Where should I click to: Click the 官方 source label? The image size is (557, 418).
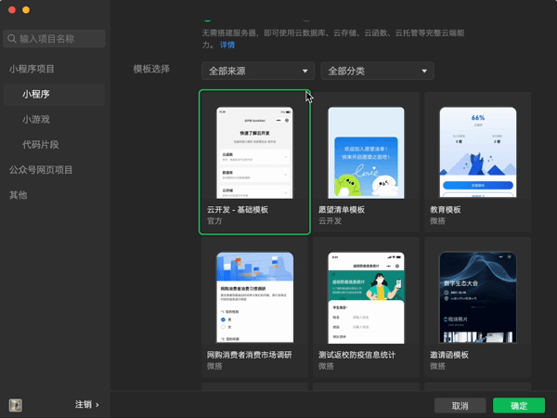(214, 221)
